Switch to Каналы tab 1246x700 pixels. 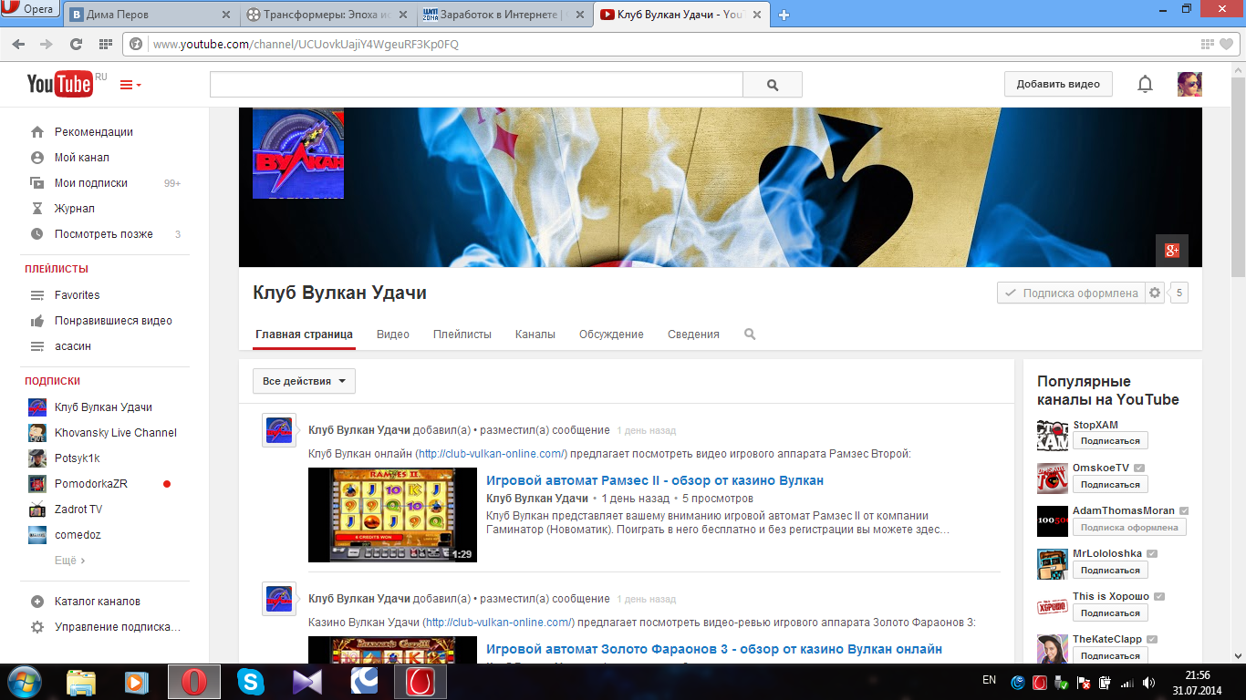(535, 335)
